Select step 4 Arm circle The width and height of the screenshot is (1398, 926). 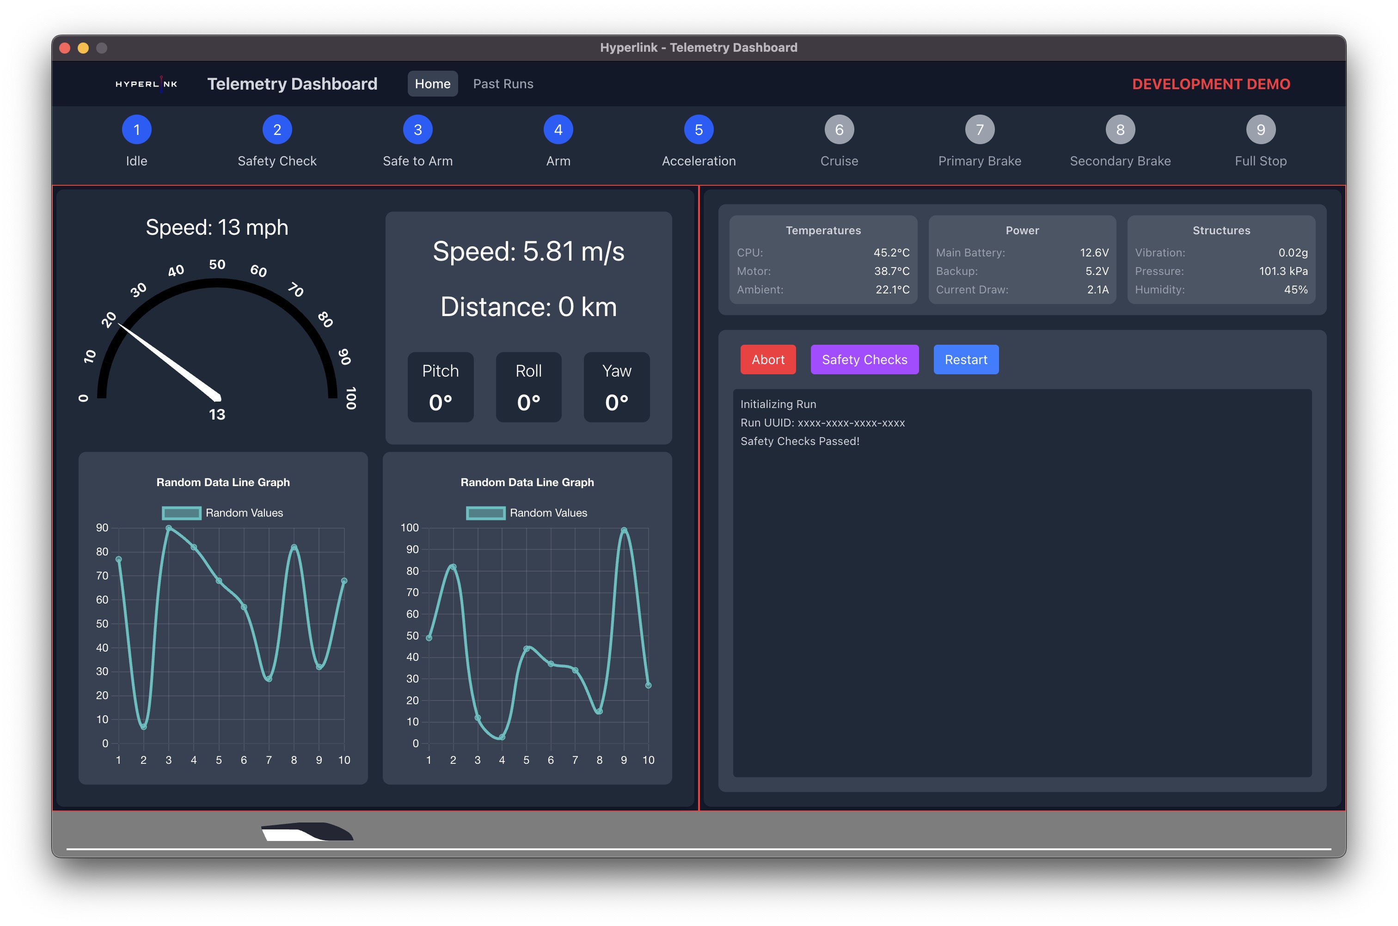[558, 129]
